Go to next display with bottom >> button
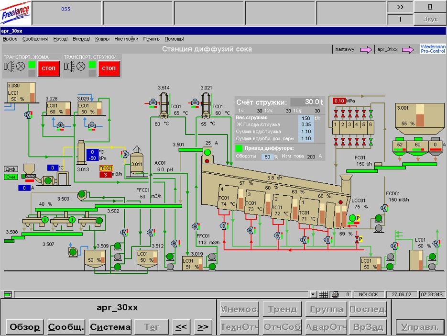Viewport: 447px width, 336px height. point(203,327)
